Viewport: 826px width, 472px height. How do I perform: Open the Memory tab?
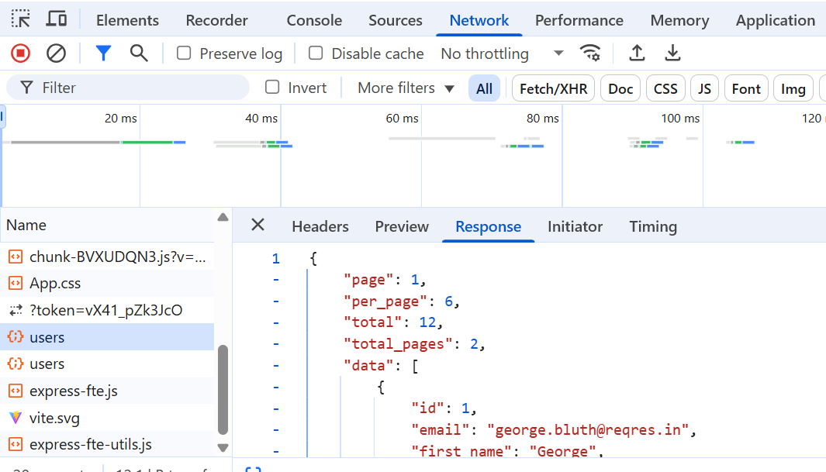pyautogui.click(x=679, y=20)
